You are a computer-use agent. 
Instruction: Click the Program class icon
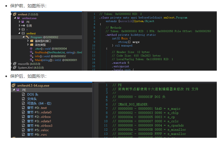tap(27, 37)
